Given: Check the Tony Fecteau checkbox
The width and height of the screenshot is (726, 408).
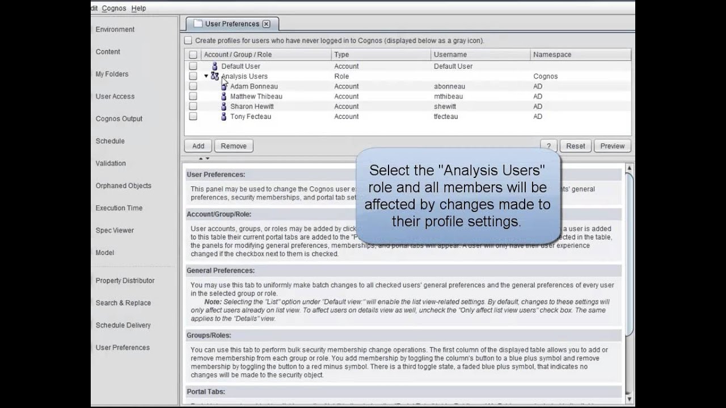Looking at the screenshot, I should (x=193, y=117).
